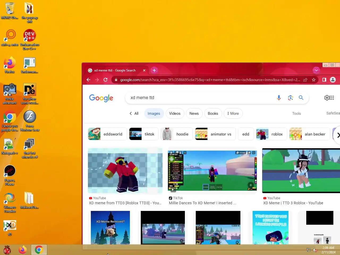Image resolution: width=340 pixels, height=255 pixels.
Task: Select the Chrome taskbar button
Action: coord(39,250)
